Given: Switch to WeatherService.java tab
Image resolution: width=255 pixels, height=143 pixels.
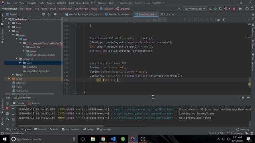Looking at the screenshot, I should coord(119,14).
